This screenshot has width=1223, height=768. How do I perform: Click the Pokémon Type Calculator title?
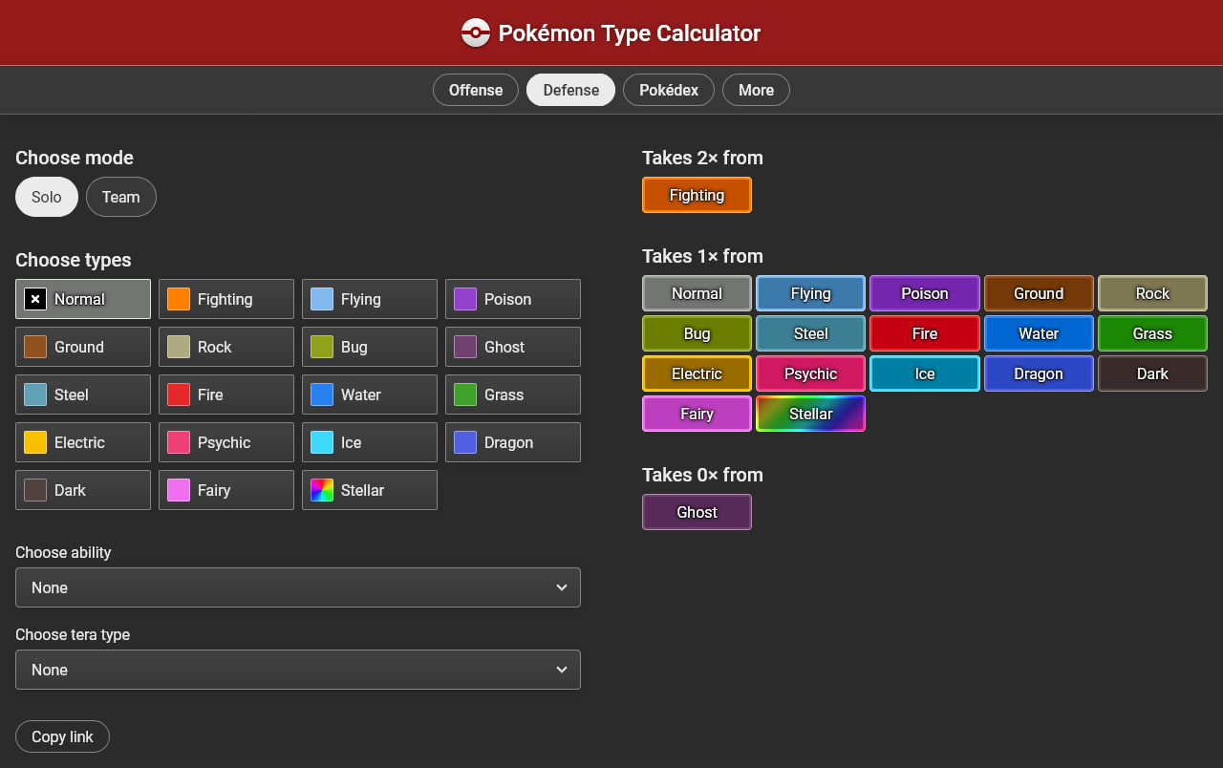(x=630, y=33)
